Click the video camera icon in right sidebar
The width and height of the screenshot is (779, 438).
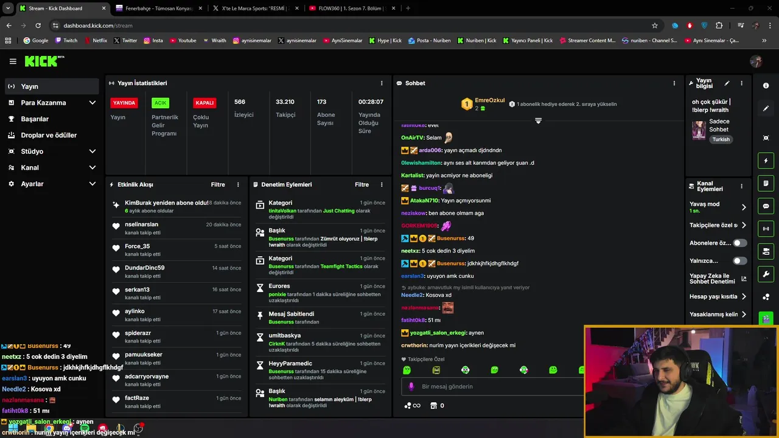pyautogui.click(x=766, y=251)
